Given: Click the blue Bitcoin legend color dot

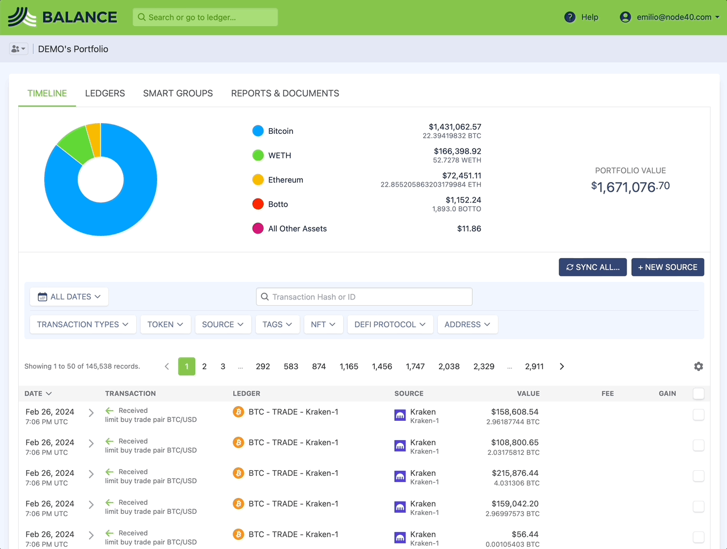Looking at the screenshot, I should pyautogui.click(x=258, y=131).
